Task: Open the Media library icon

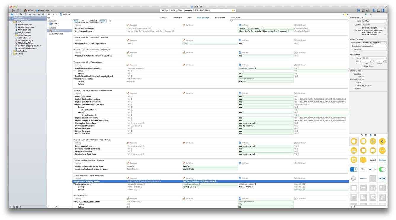Action: [375, 135]
